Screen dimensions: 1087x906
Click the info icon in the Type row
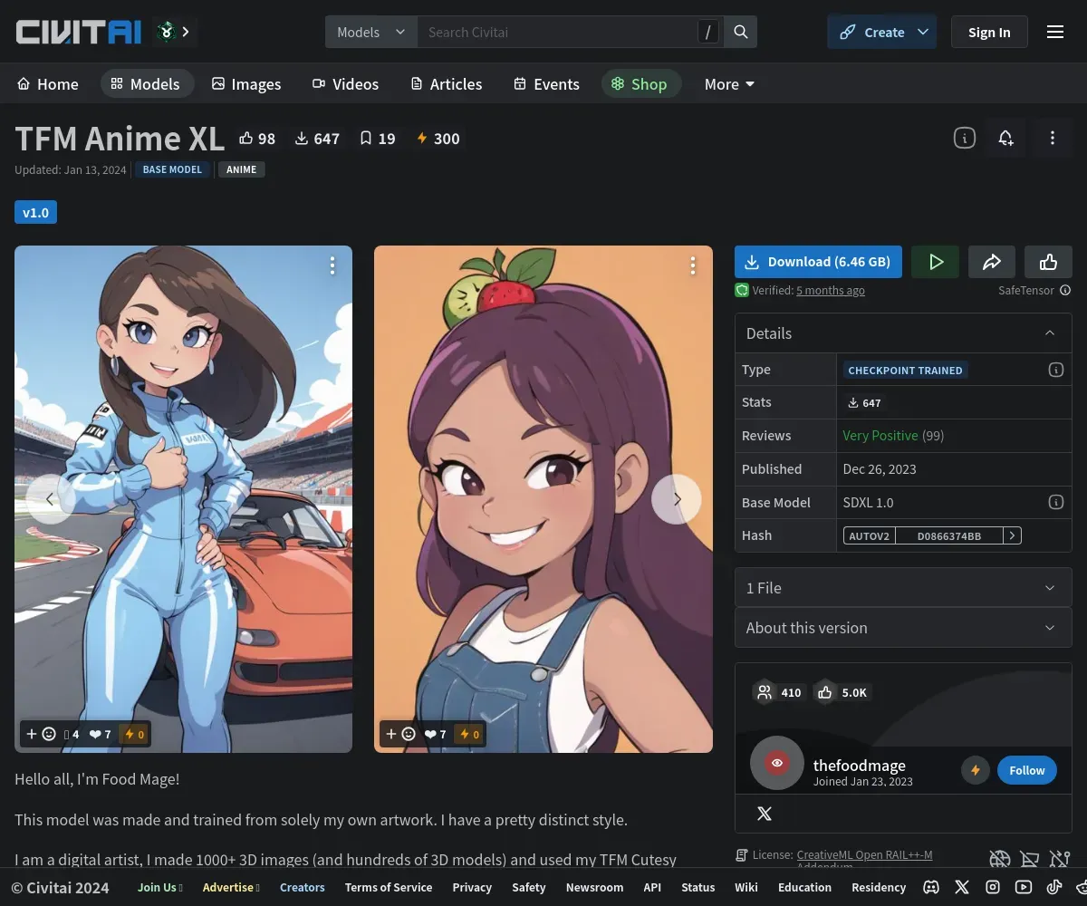(x=1055, y=370)
